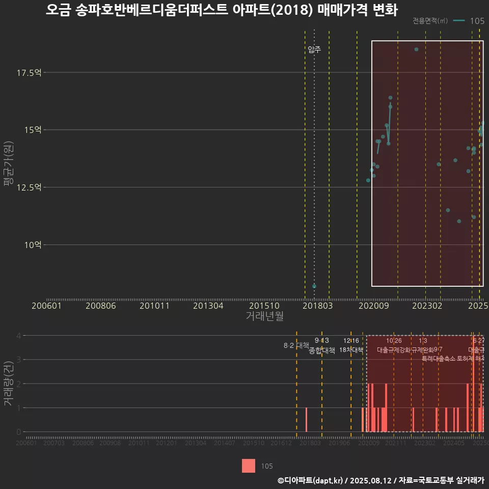The image size is (489, 489).
Task: Click the 12.5억 price axis label
Action: coord(29,187)
